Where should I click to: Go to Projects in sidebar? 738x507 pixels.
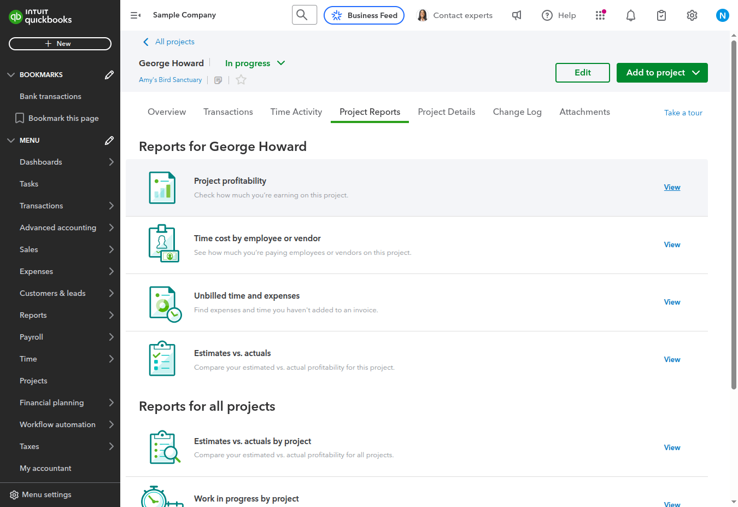pyautogui.click(x=33, y=381)
